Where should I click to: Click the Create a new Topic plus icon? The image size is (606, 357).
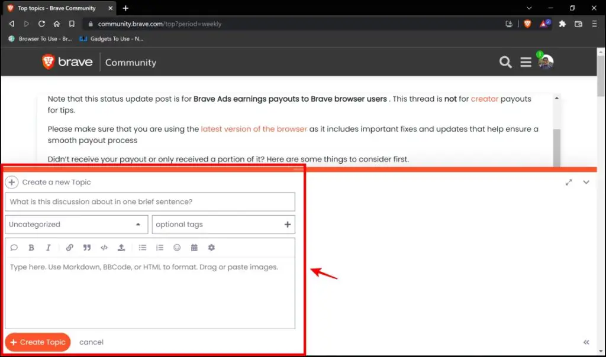click(x=12, y=182)
